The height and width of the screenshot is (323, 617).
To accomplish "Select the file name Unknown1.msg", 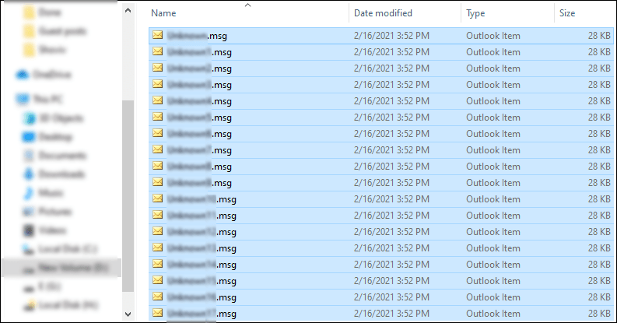I will (199, 52).
